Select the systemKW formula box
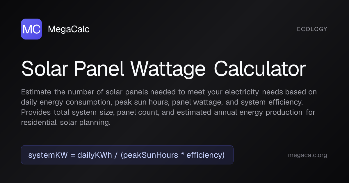Viewport: 349px width, 183px height. pyautogui.click(x=127, y=155)
